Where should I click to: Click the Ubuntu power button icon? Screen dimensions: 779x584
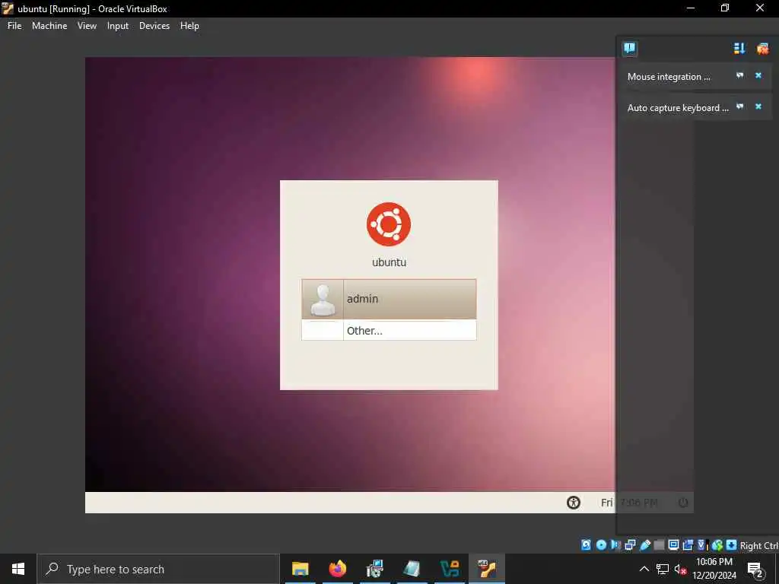click(683, 503)
